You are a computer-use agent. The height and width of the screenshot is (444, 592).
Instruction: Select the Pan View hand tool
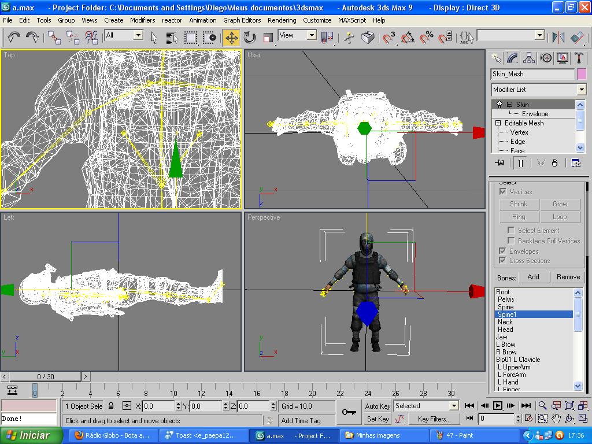(556, 419)
